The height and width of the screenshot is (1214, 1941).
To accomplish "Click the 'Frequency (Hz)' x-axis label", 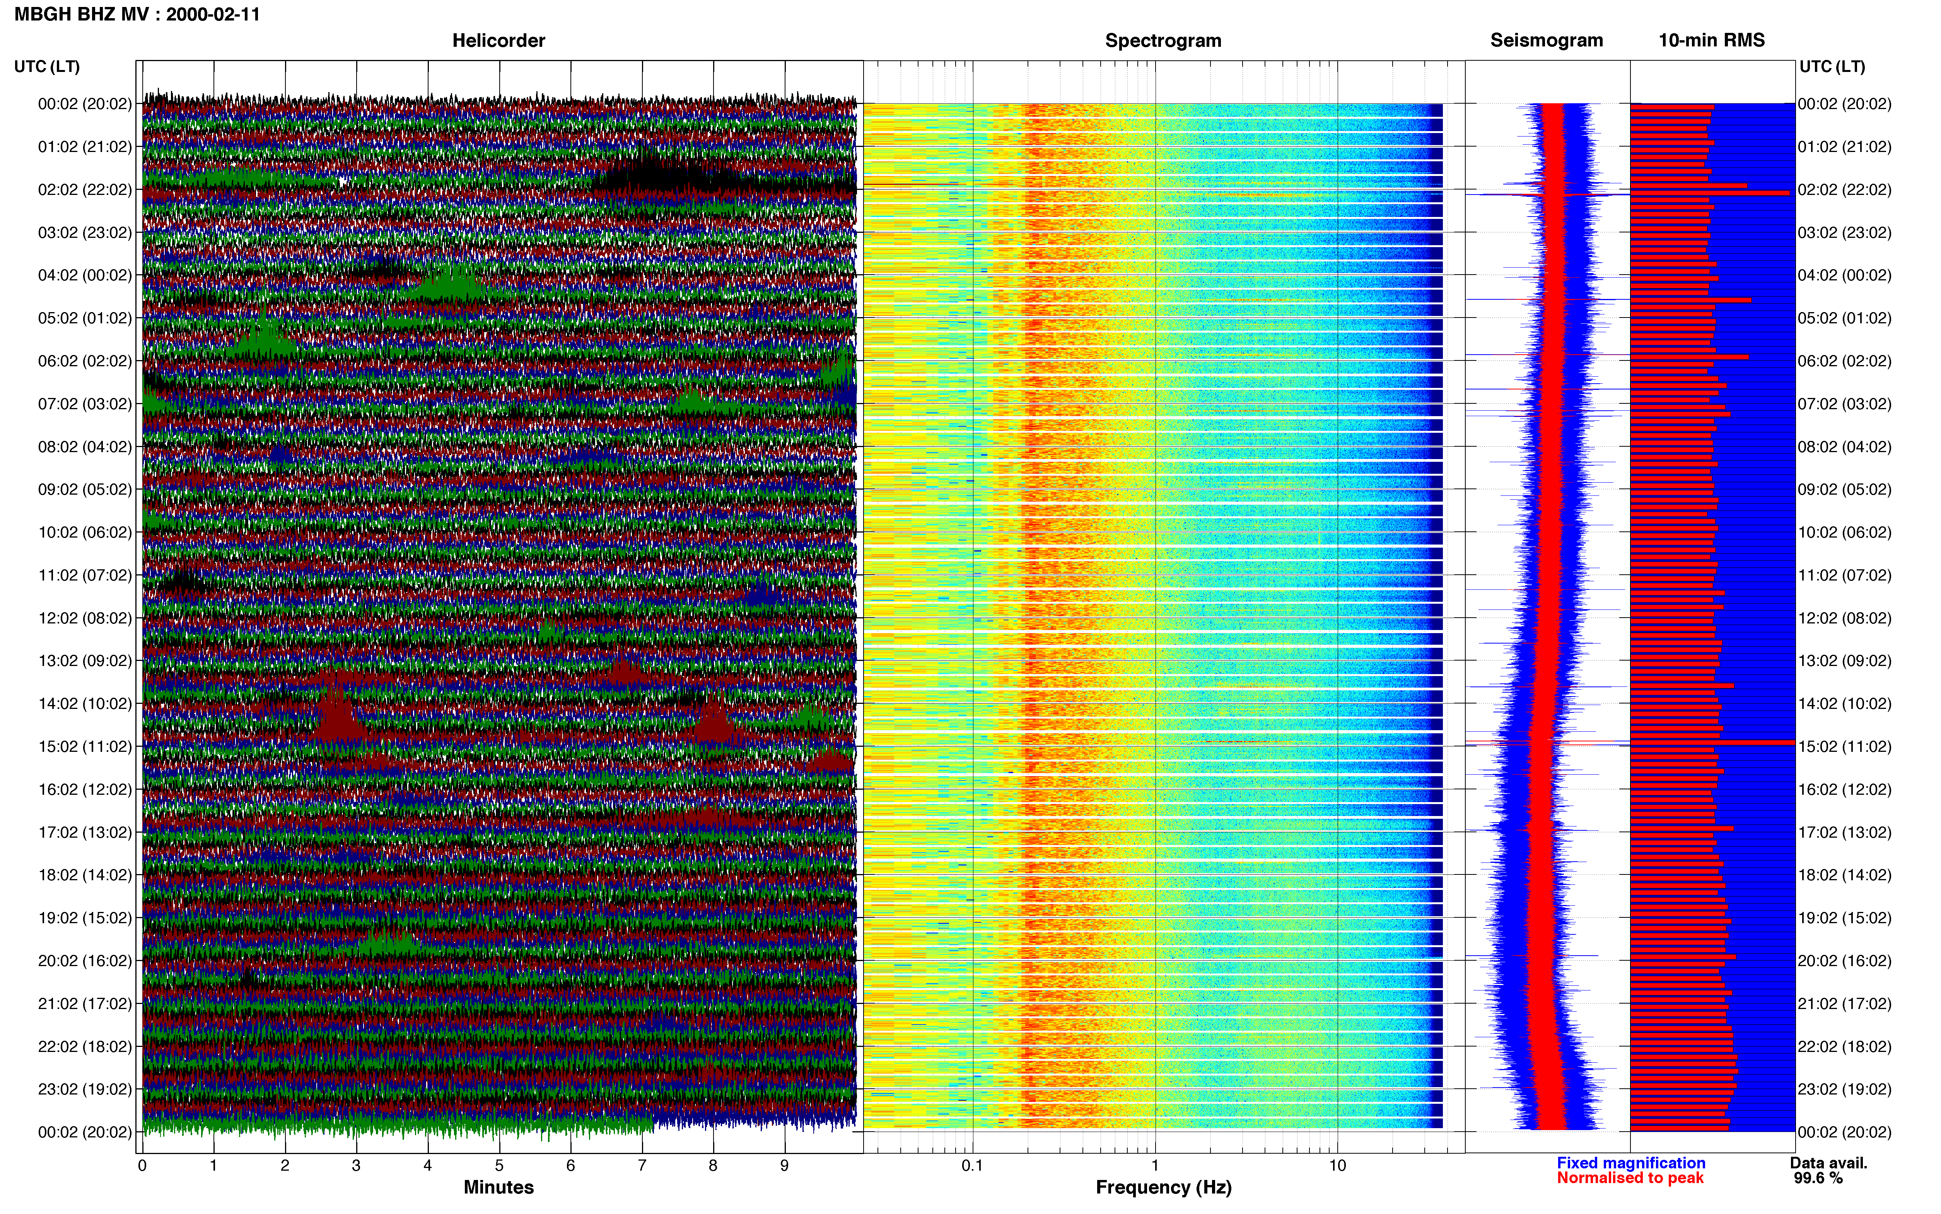I will pyautogui.click(x=1163, y=1187).
